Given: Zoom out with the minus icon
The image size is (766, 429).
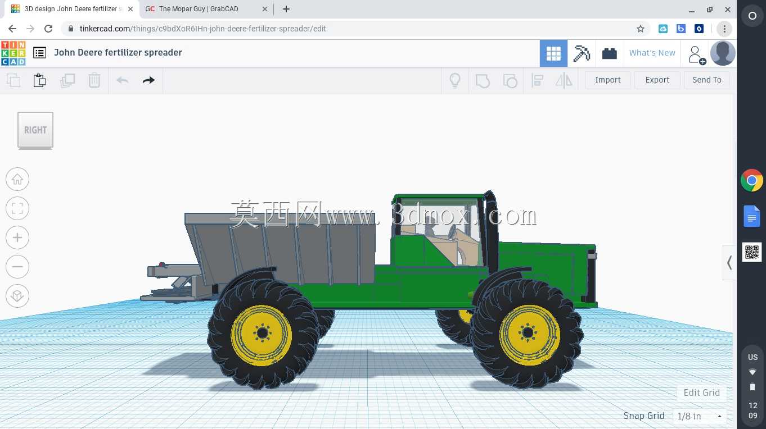Looking at the screenshot, I should pyautogui.click(x=17, y=267).
